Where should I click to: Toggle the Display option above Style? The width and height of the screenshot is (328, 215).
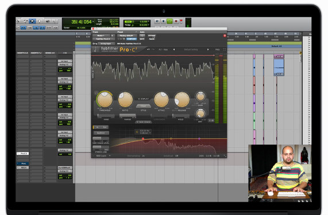click(144, 99)
